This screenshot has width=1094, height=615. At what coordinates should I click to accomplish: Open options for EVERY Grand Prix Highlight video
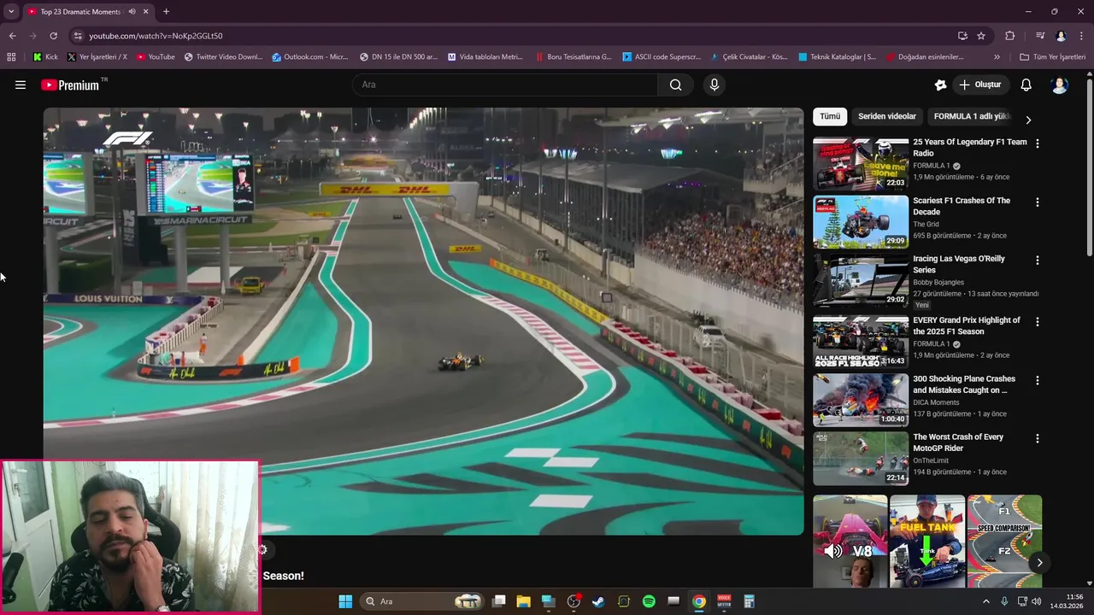point(1038,322)
